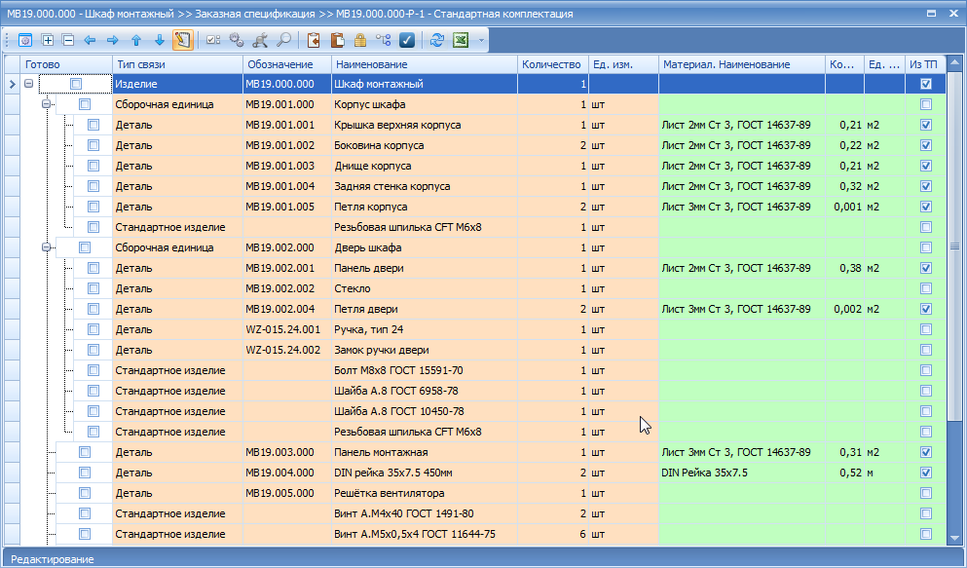Click the padlock toolbar icon
This screenshot has width=967, height=568.
(360, 40)
